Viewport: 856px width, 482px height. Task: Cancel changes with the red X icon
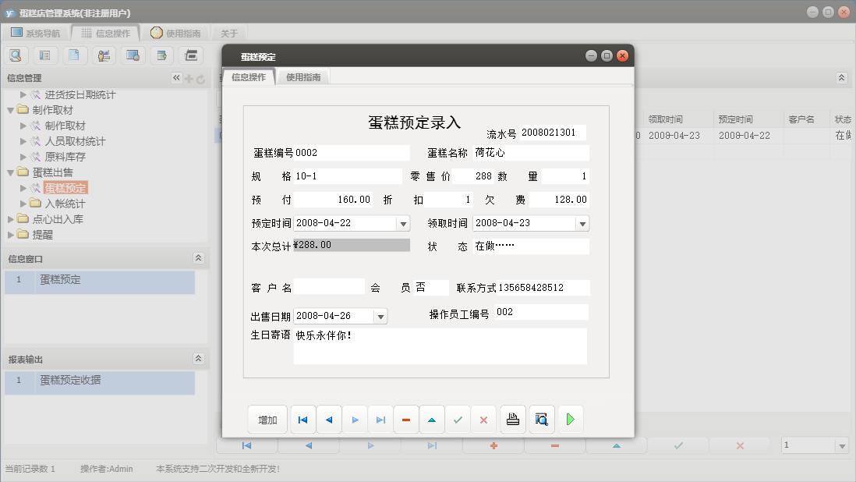[x=483, y=419]
